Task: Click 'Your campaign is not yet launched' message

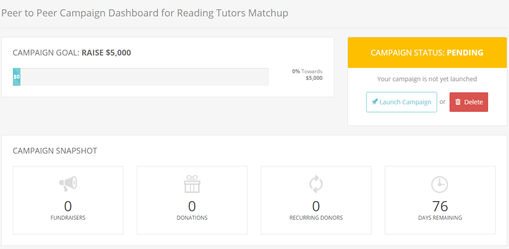Action: pos(427,79)
